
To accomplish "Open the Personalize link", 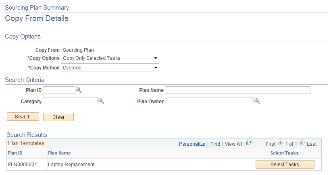I will (x=192, y=144).
